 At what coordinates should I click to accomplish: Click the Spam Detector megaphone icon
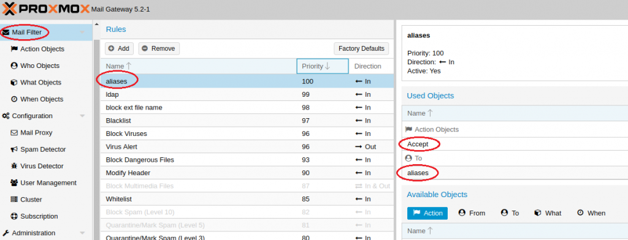pyautogui.click(x=14, y=149)
